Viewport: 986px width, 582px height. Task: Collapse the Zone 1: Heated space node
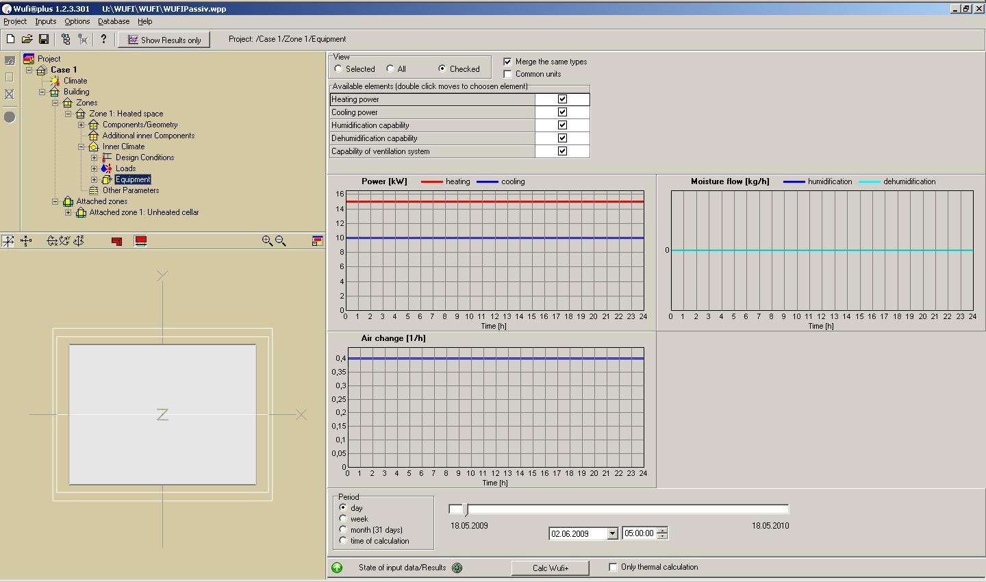coord(68,114)
